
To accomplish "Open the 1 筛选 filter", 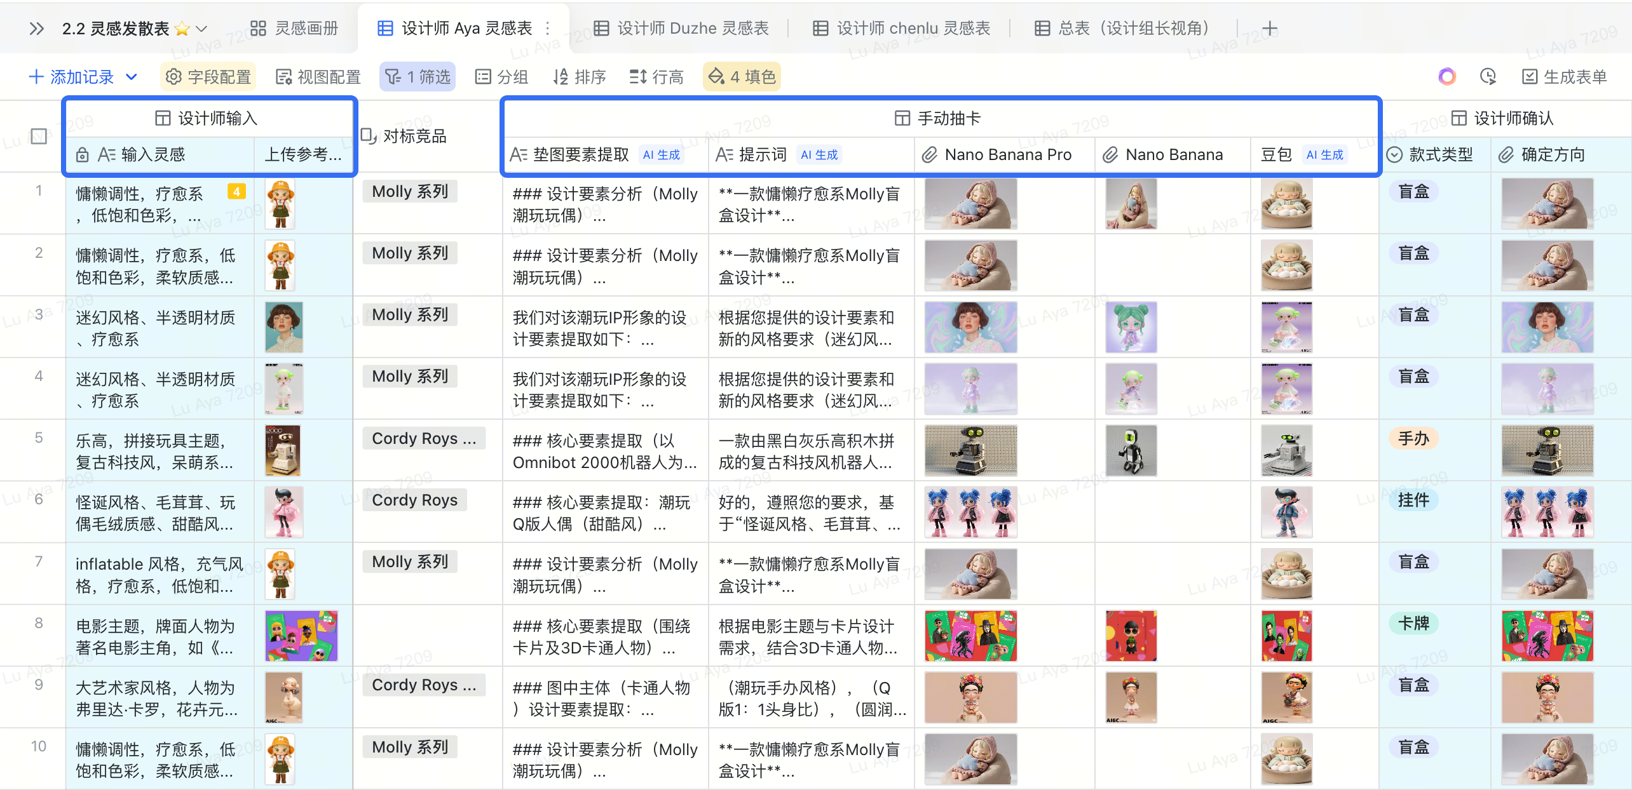I will pos(418,77).
